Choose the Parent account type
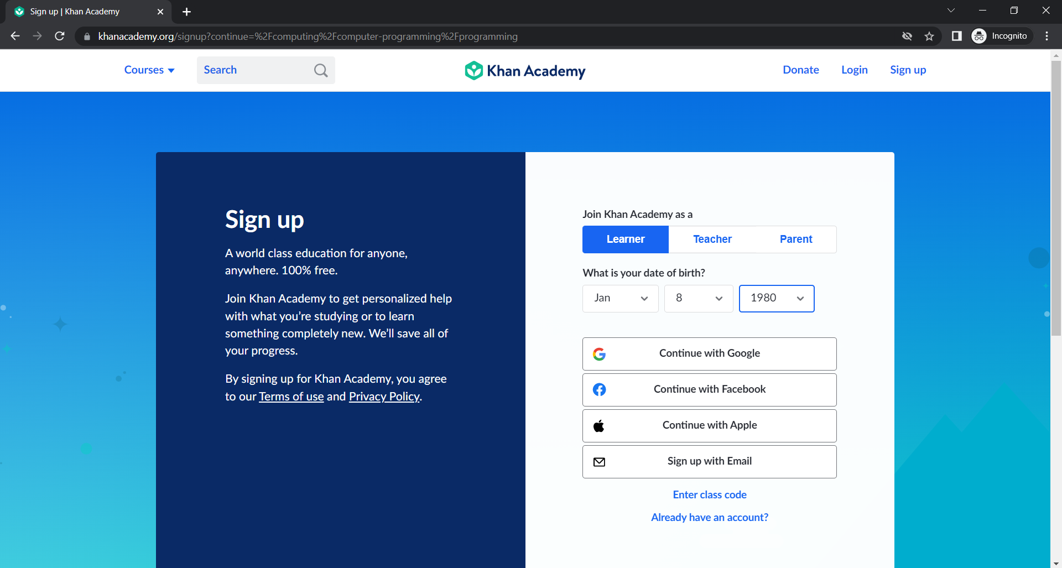1062x568 pixels. pos(795,239)
